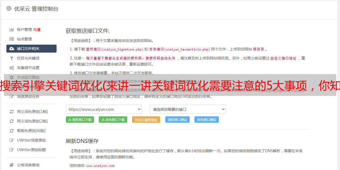Expand the 请选择您需要的接口 dropdown
The height and width of the screenshot is (170, 340).
click(x=188, y=109)
